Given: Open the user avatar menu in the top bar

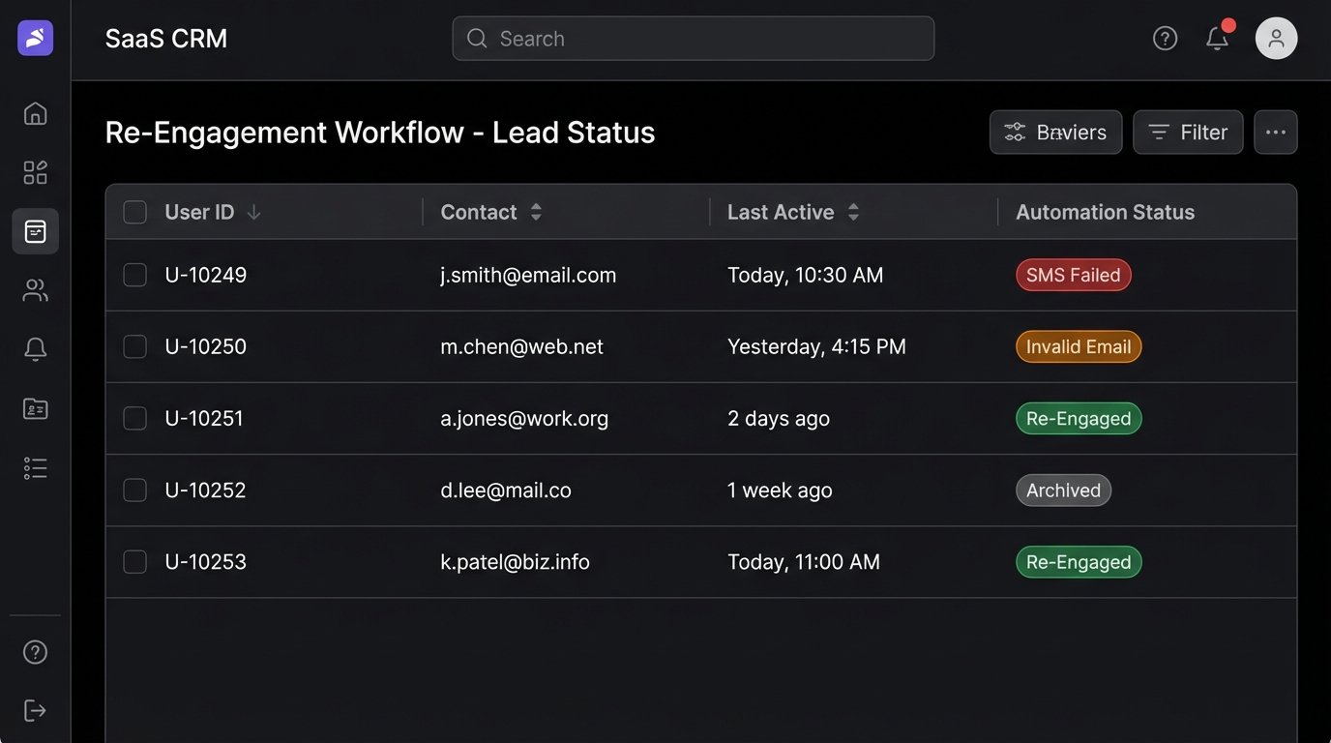Looking at the screenshot, I should coord(1276,38).
